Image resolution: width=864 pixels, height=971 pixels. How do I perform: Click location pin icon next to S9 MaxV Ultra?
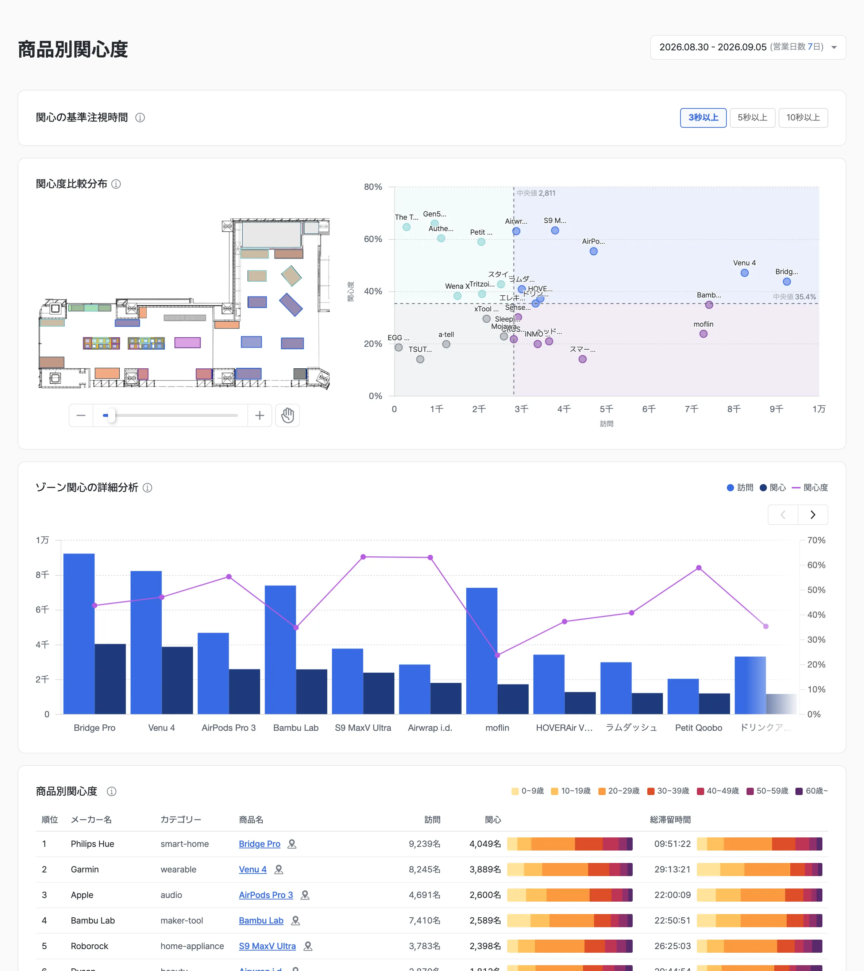(x=308, y=946)
